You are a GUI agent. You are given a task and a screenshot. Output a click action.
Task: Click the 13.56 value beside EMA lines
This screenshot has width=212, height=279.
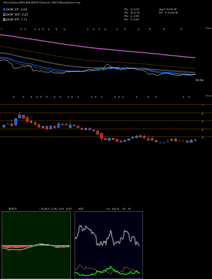[199, 80]
